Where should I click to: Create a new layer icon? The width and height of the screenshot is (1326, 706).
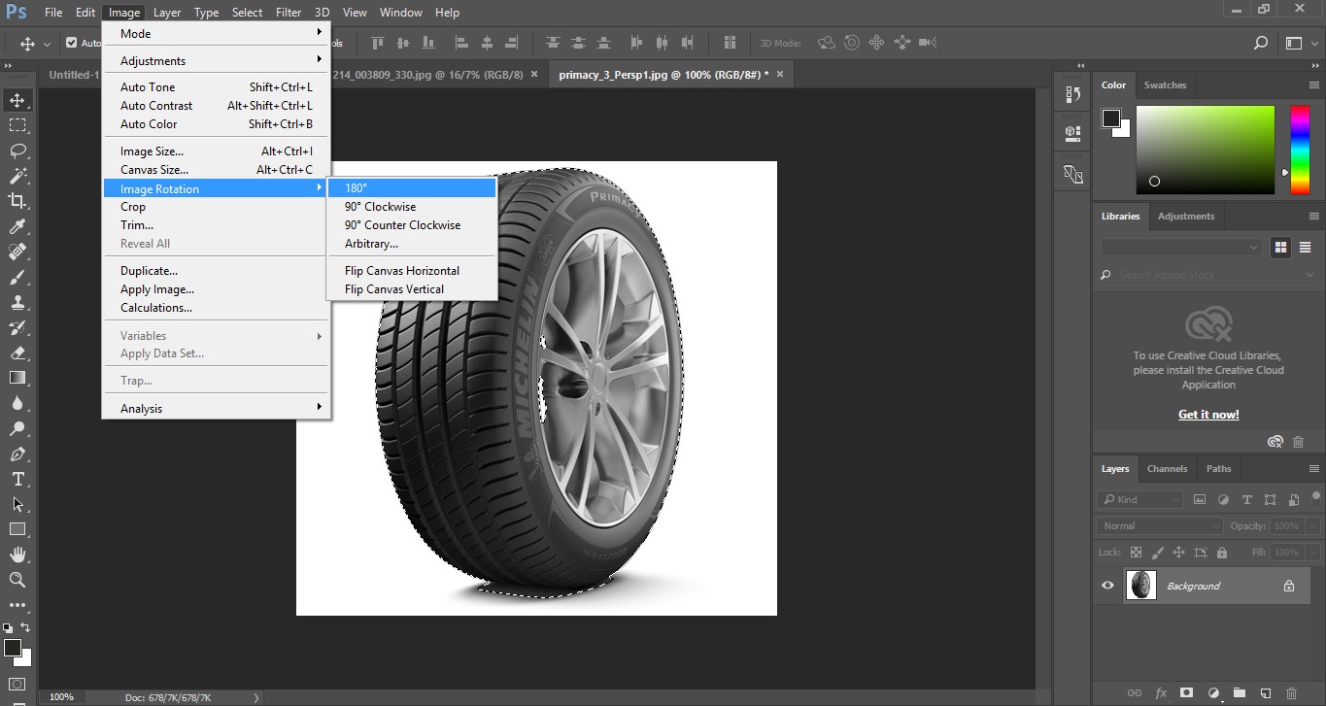tap(1265, 693)
